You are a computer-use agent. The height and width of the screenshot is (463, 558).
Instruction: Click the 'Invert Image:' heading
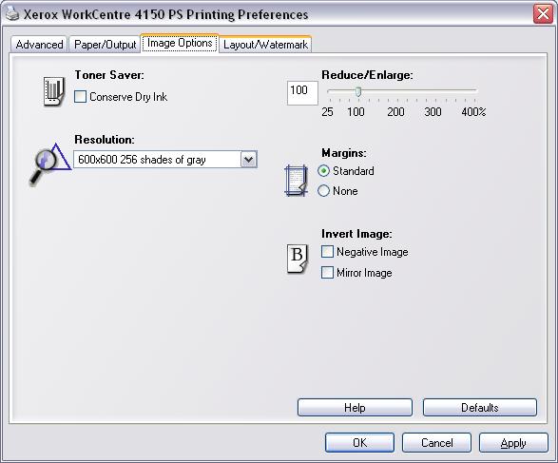click(356, 234)
